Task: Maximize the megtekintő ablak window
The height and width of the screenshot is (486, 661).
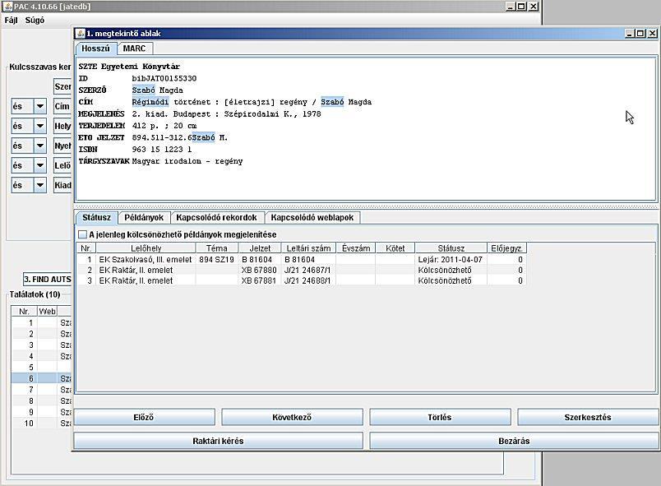Action: pyautogui.click(x=640, y=33)
